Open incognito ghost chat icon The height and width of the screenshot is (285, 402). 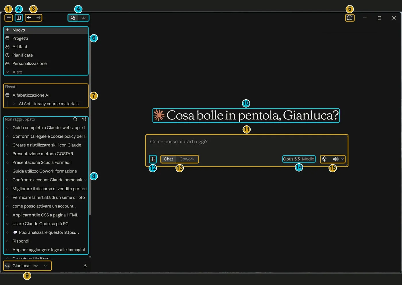[349, 18]
